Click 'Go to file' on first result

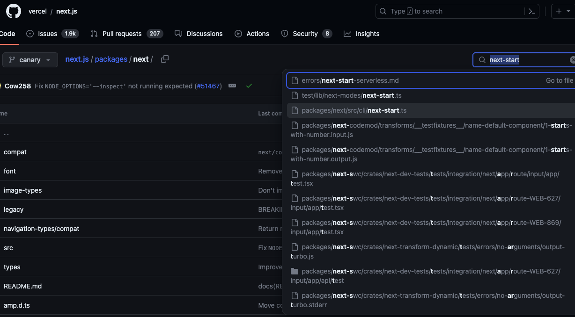(559, 80)
